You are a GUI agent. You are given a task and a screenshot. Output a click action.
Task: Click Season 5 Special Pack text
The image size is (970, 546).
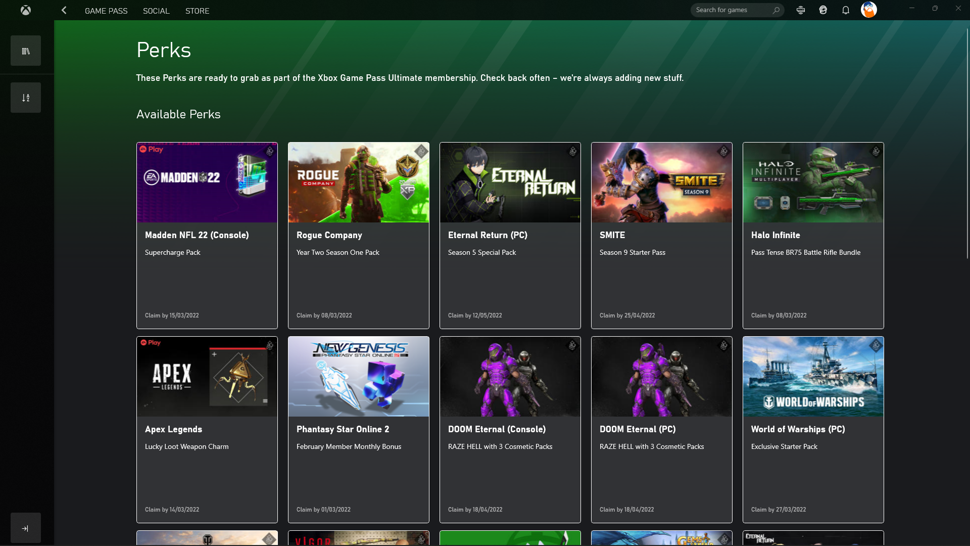[x=482, y=252]
